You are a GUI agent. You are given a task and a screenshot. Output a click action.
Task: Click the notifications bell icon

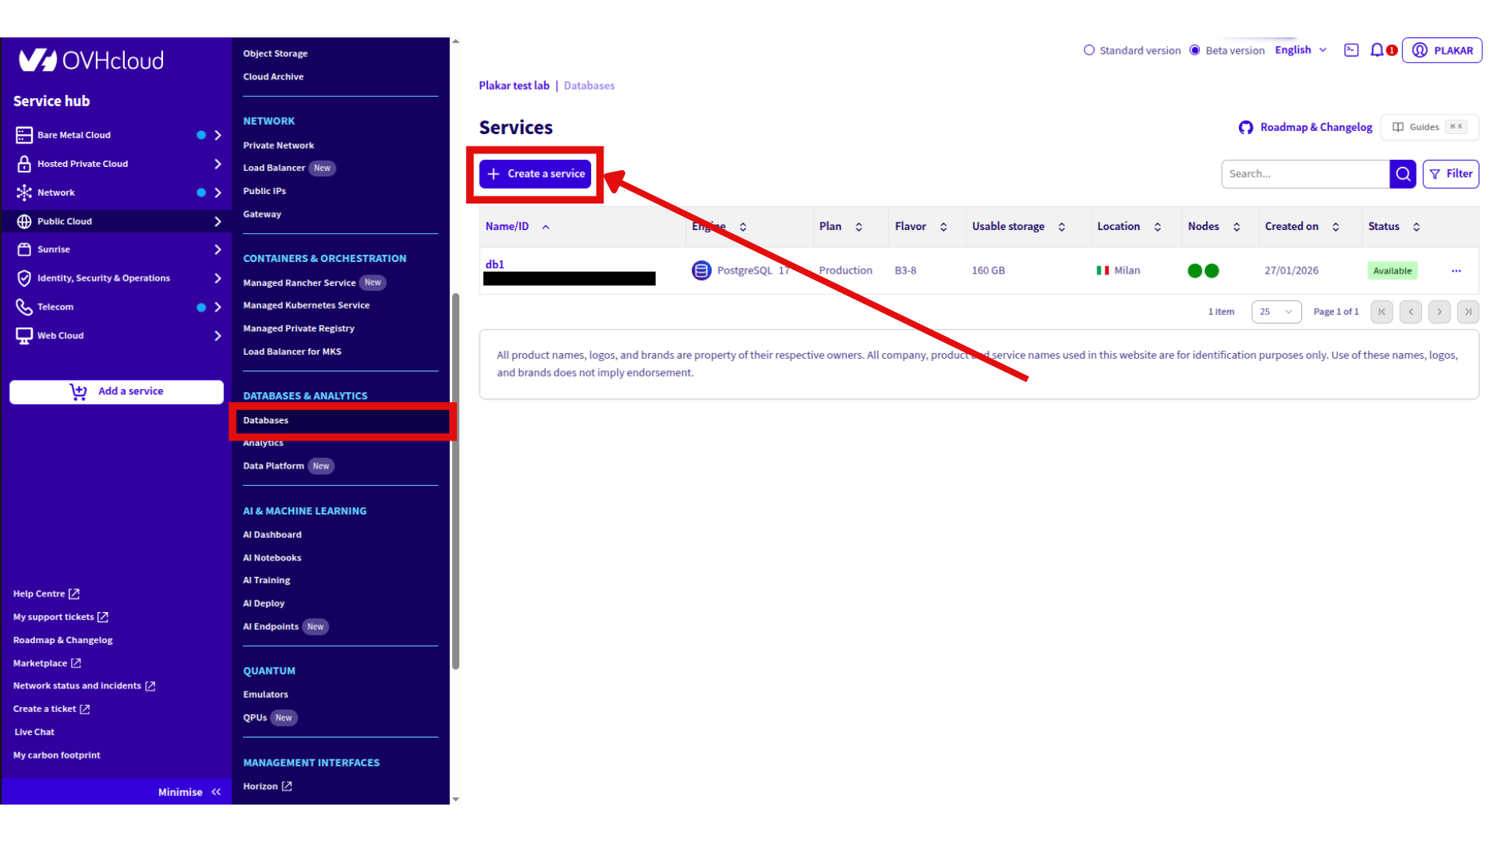1377,49
